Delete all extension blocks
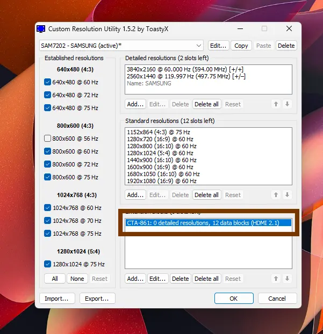The height and width of the screenshot is (334, 323). (x=206, y=279)
